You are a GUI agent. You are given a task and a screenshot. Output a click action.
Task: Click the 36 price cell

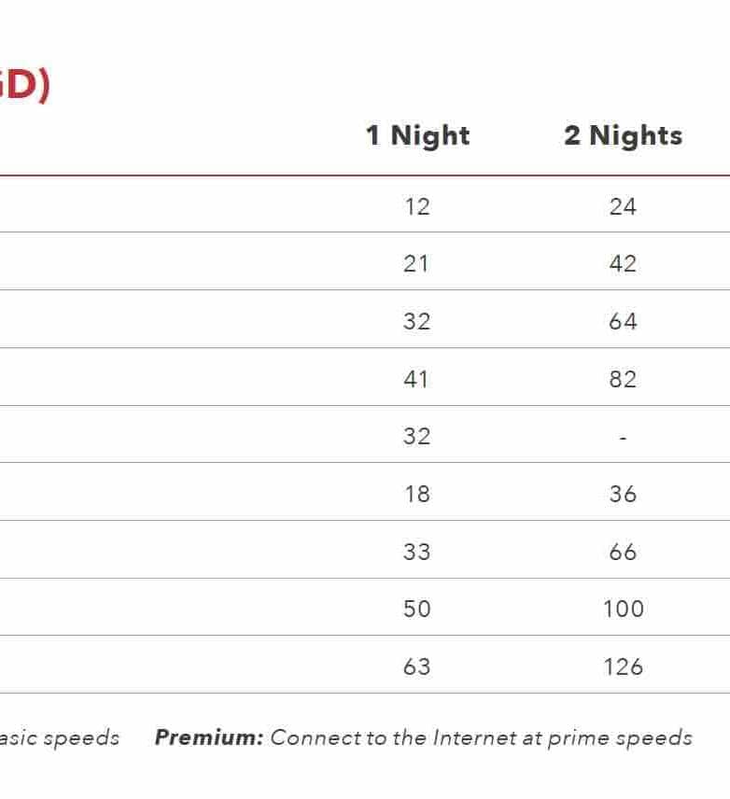[x=623, y=495]
